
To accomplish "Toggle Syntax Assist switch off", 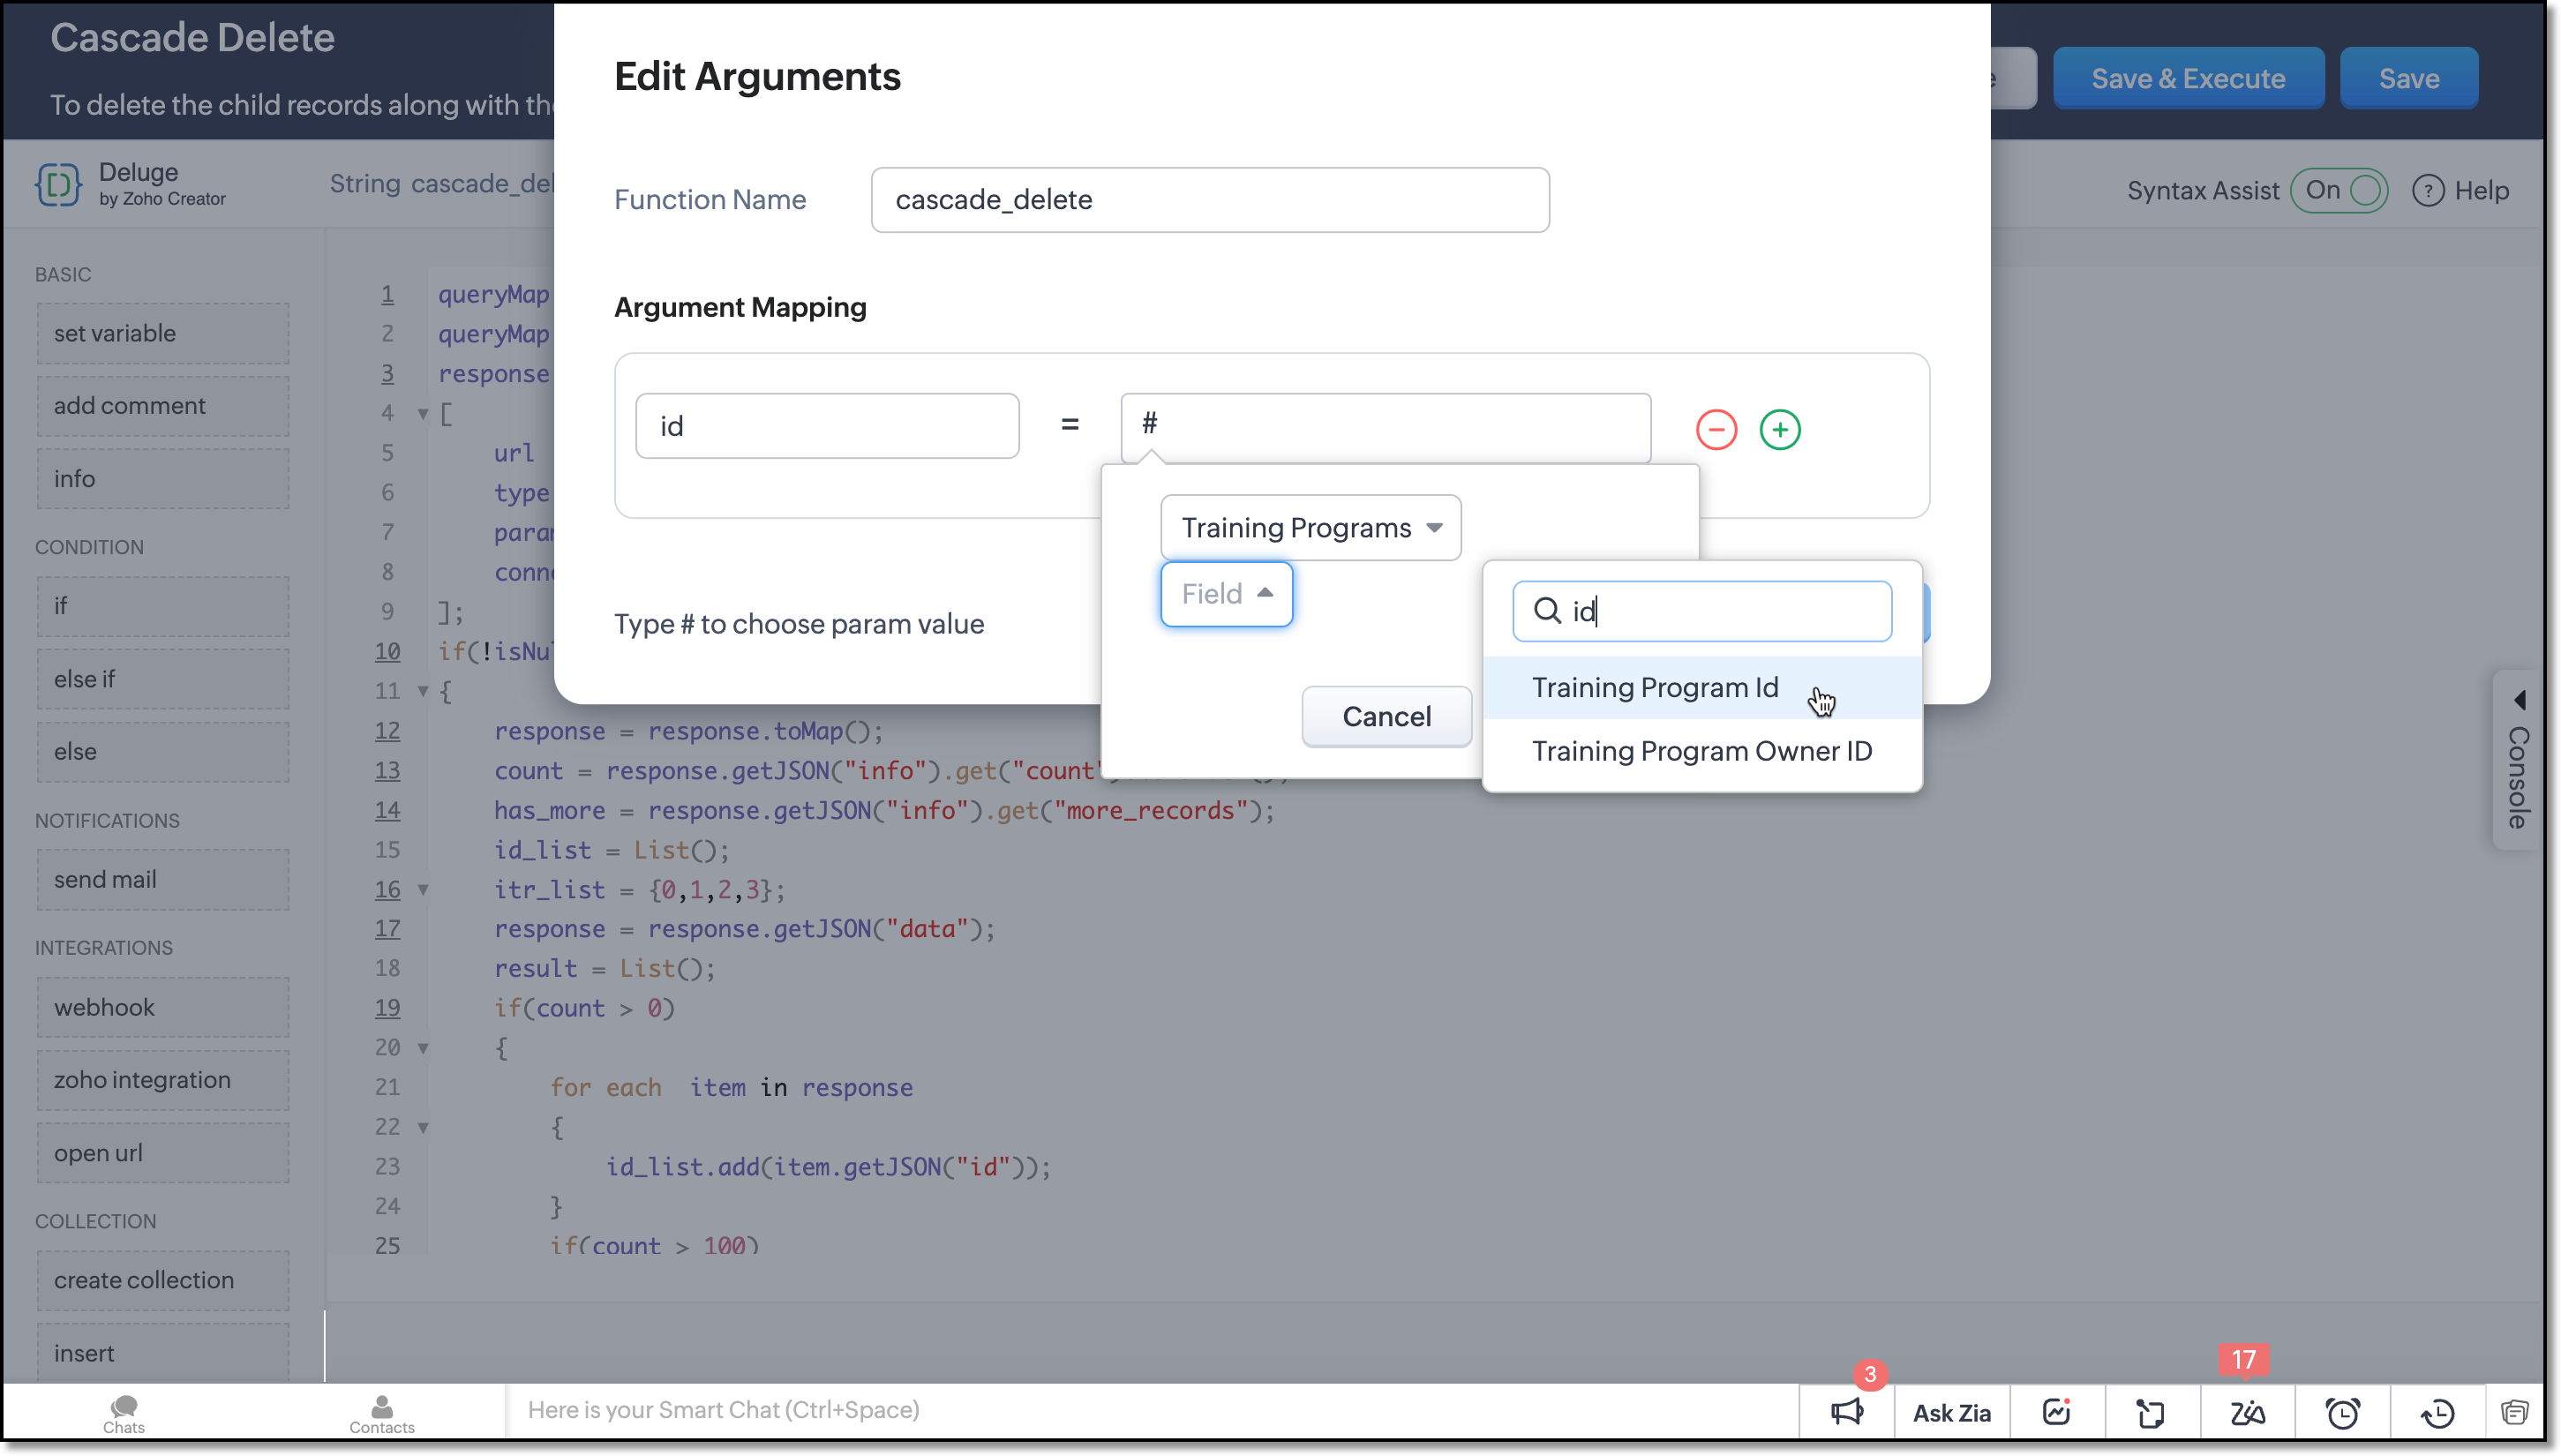I will [2340, 190].
